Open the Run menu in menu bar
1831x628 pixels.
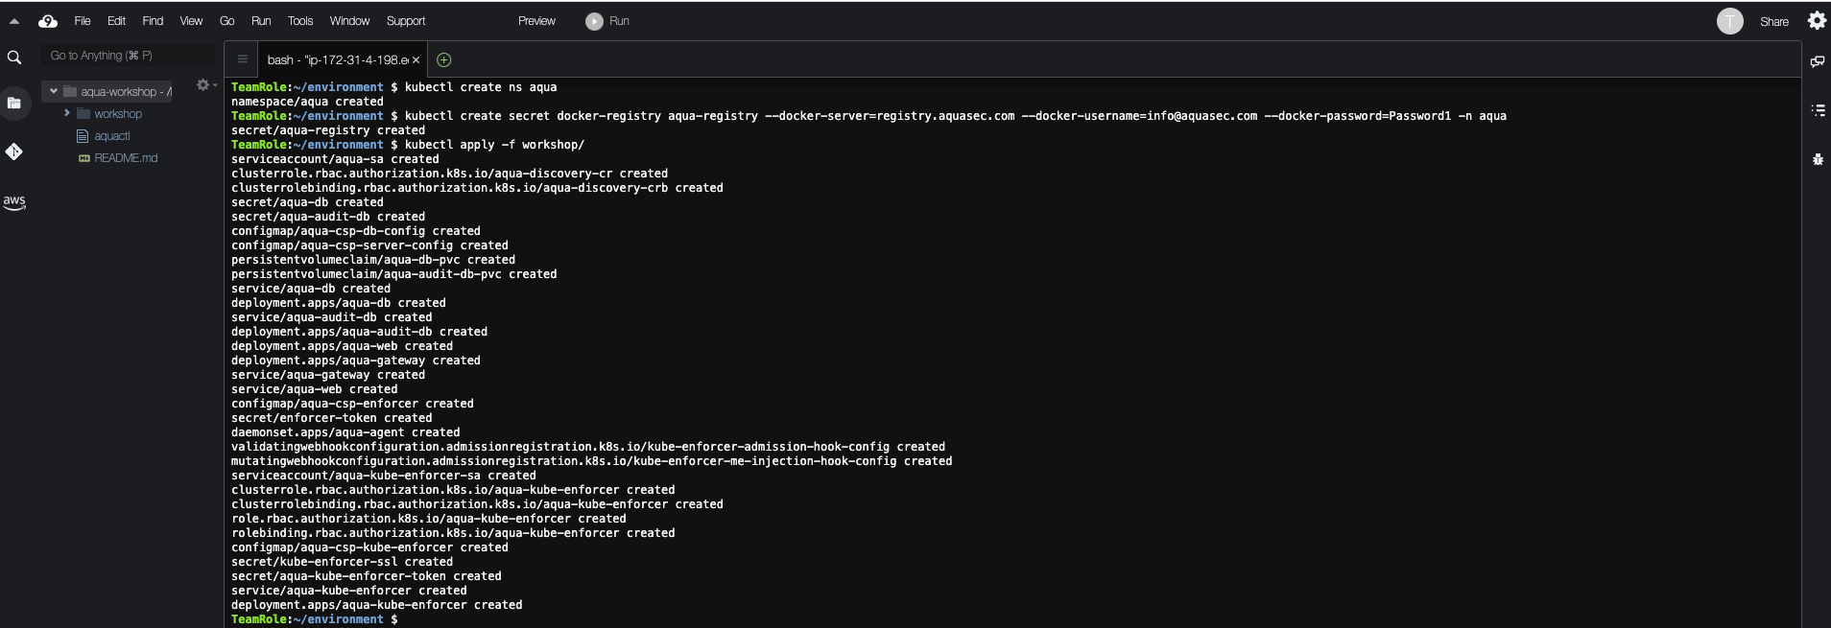pyautogui.click(x=261, y=21)
